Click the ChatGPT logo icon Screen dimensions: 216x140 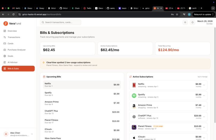coord(134,117)
